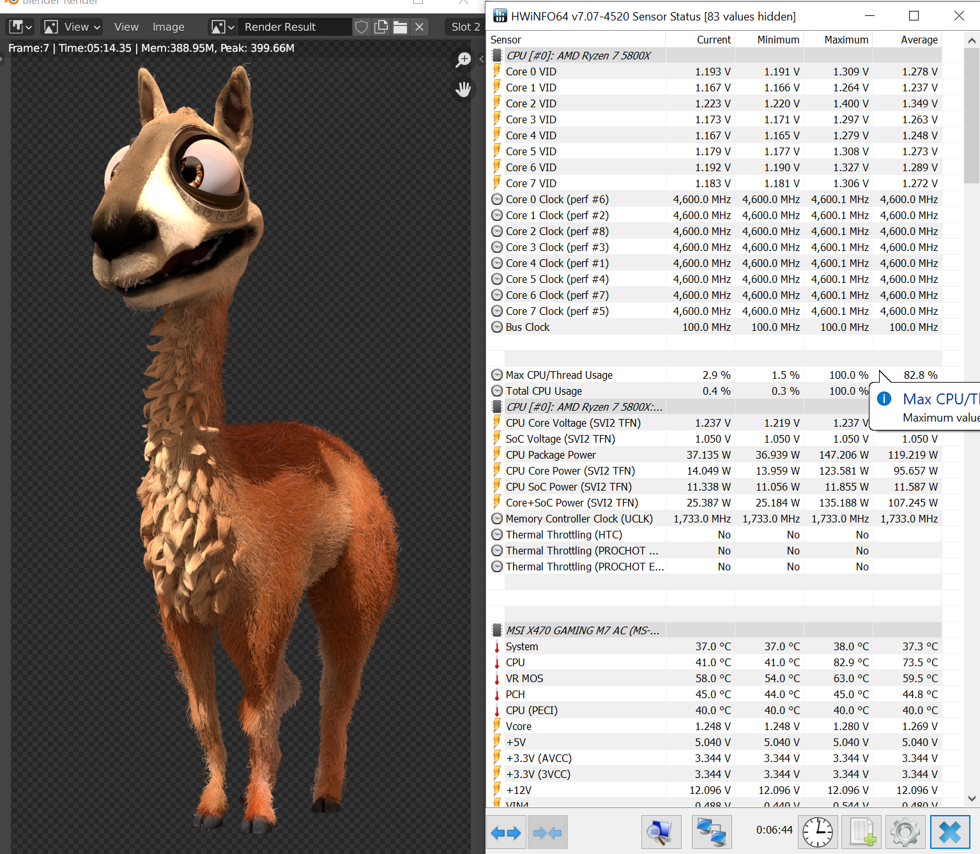The height and width of the screenshot is (854, 980).
Task: Click the Sensor column header
Action: pos(576,40)
